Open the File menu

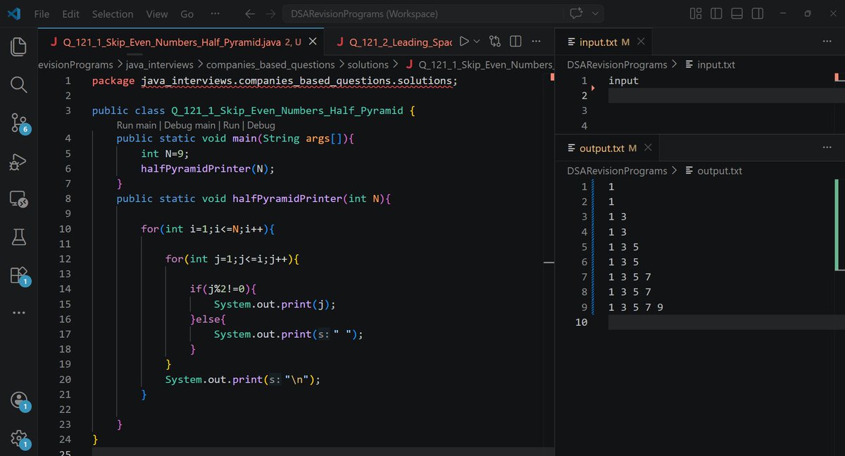pos(42,13)
